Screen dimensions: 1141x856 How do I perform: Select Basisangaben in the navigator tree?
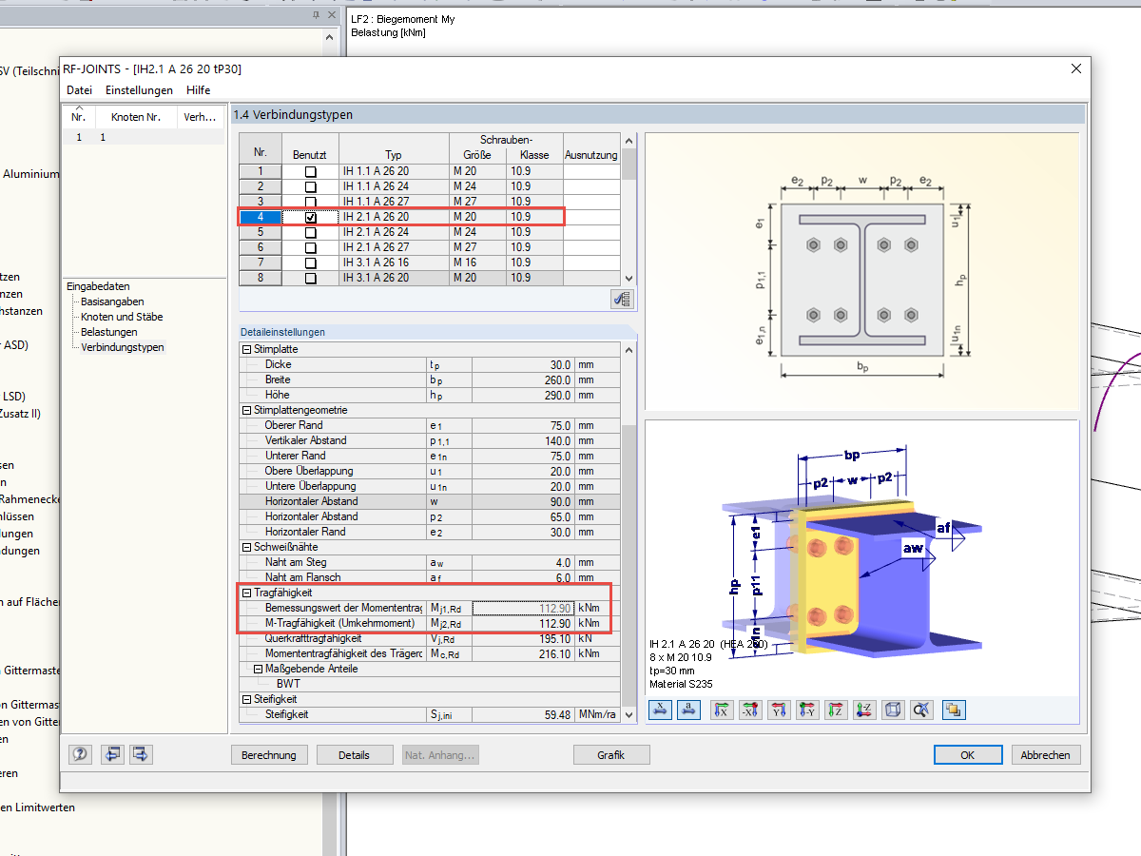[112, 302]
